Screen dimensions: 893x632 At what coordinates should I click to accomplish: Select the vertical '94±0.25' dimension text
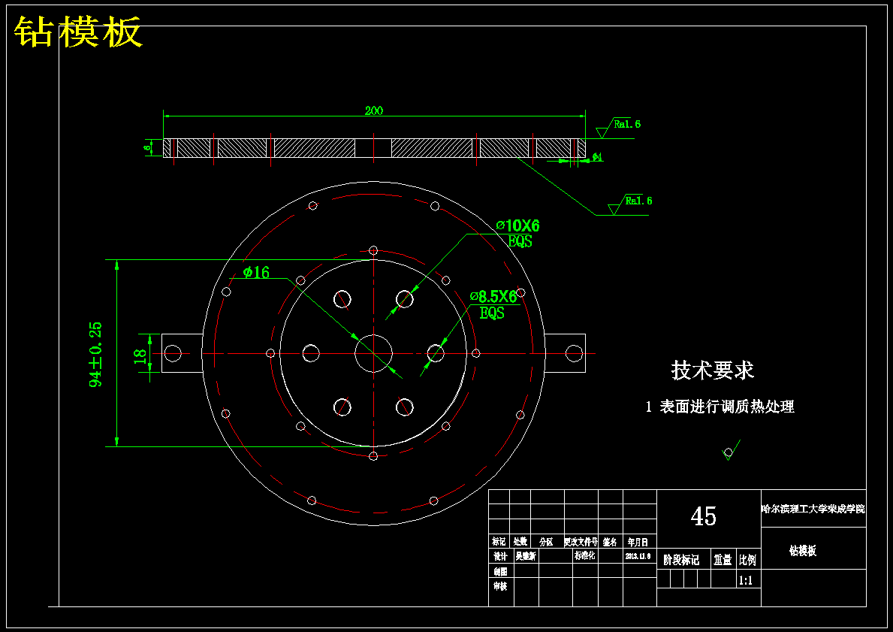click(x=95, y=355)
